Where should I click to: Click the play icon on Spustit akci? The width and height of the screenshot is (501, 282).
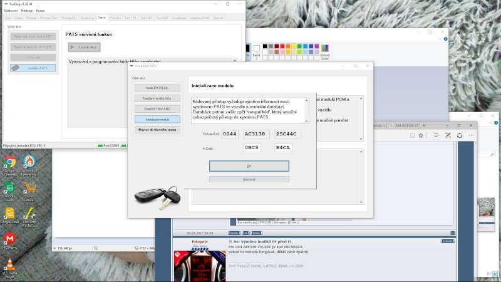(74, 47)
